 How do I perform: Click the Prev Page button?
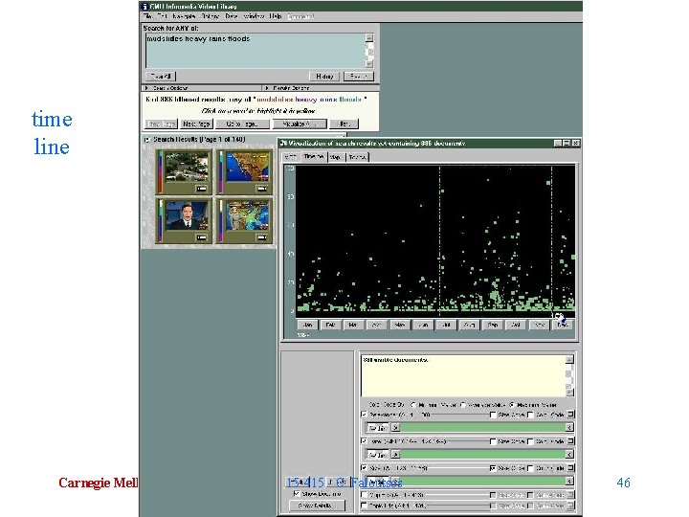pos(161,124)
